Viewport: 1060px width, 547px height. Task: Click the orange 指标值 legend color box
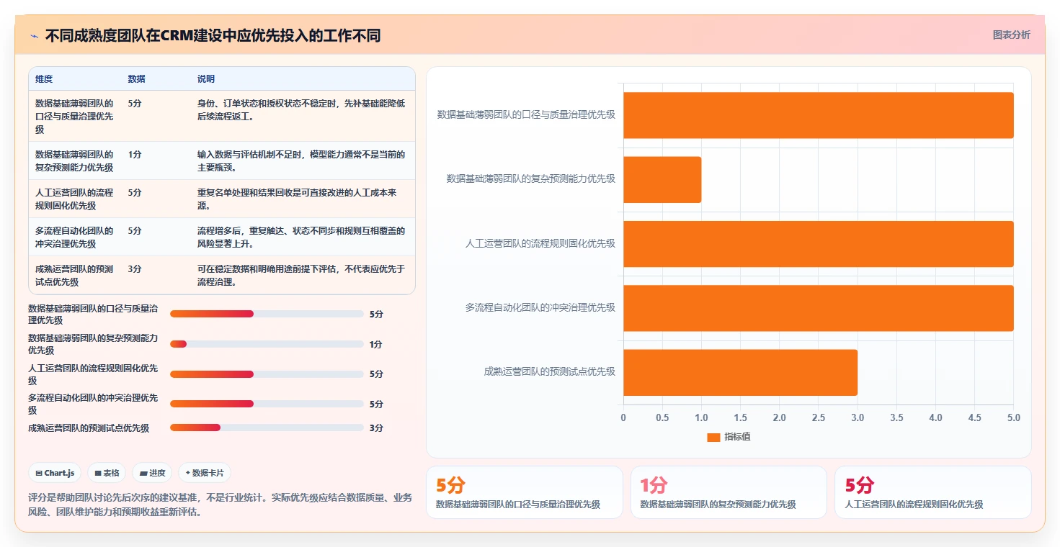coord(713,438)
